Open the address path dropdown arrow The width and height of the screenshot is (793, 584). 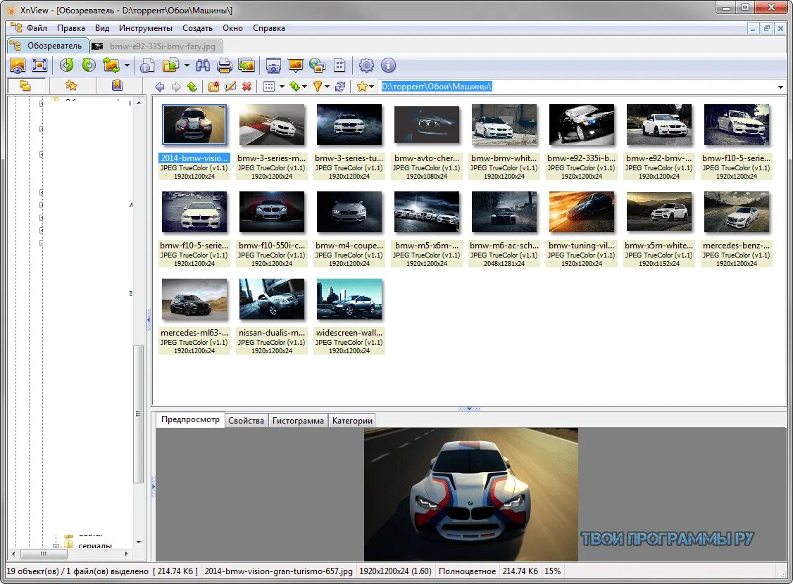(x=780, y=87)
